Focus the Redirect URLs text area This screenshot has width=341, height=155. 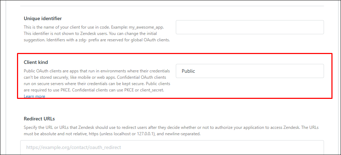pos(172,147)
